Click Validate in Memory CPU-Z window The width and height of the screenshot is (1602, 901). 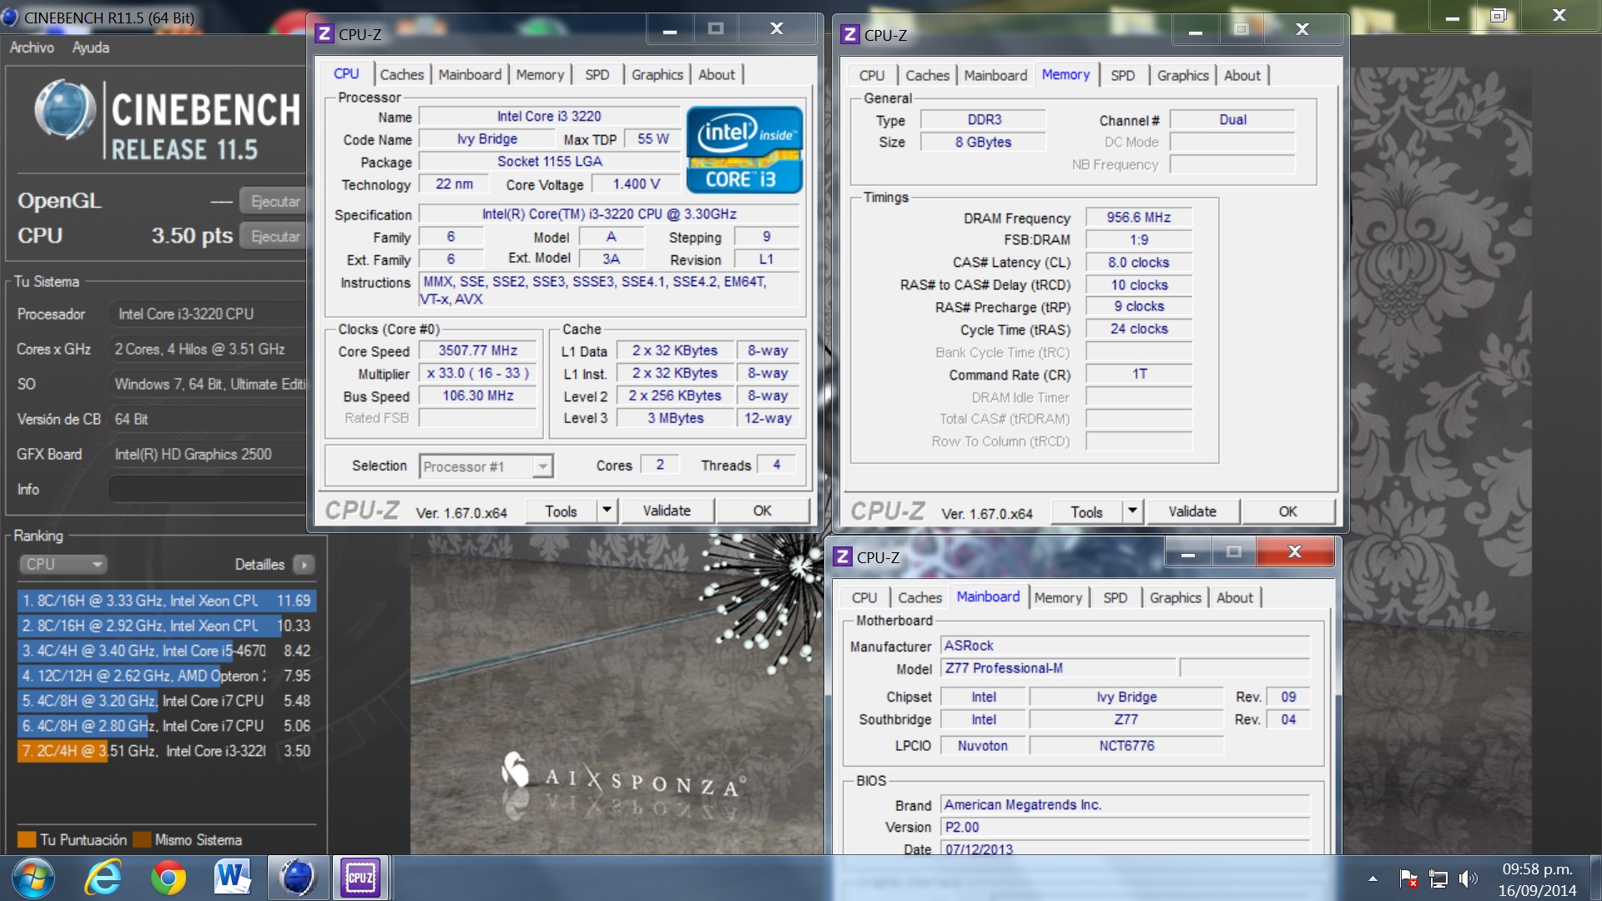(x=1192, y=512)
